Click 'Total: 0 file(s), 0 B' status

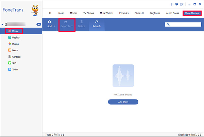[x=55, y=135]
